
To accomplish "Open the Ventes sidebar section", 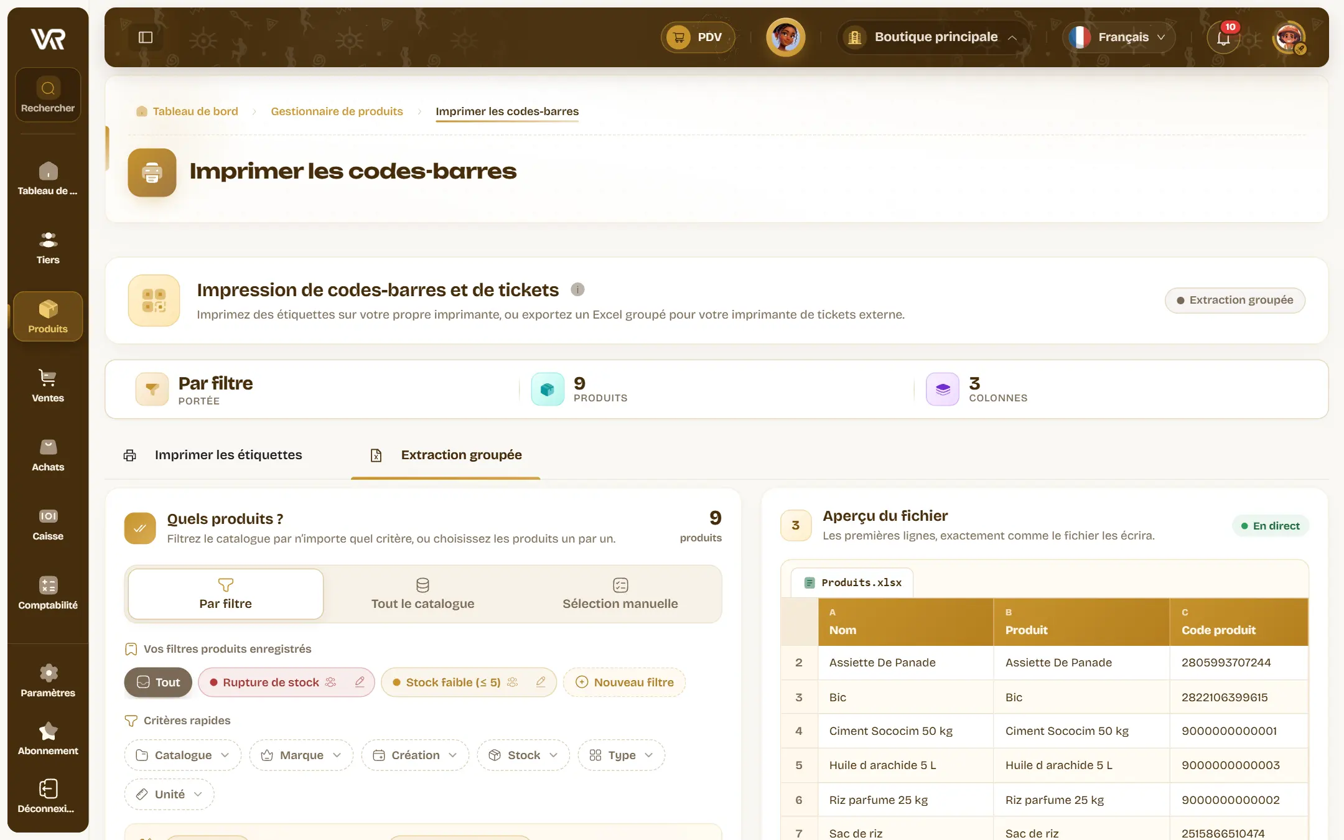I will (x=48, y=386).
